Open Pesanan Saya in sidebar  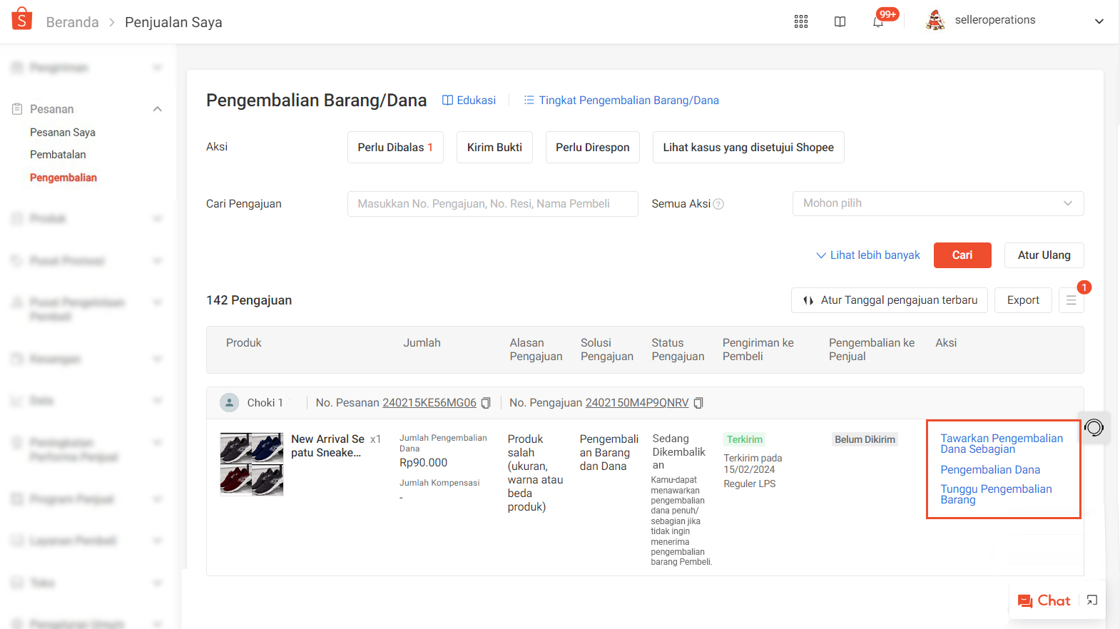(63, 133)
